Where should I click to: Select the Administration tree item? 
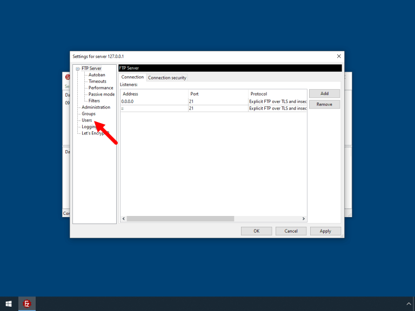tap(96, 107)
